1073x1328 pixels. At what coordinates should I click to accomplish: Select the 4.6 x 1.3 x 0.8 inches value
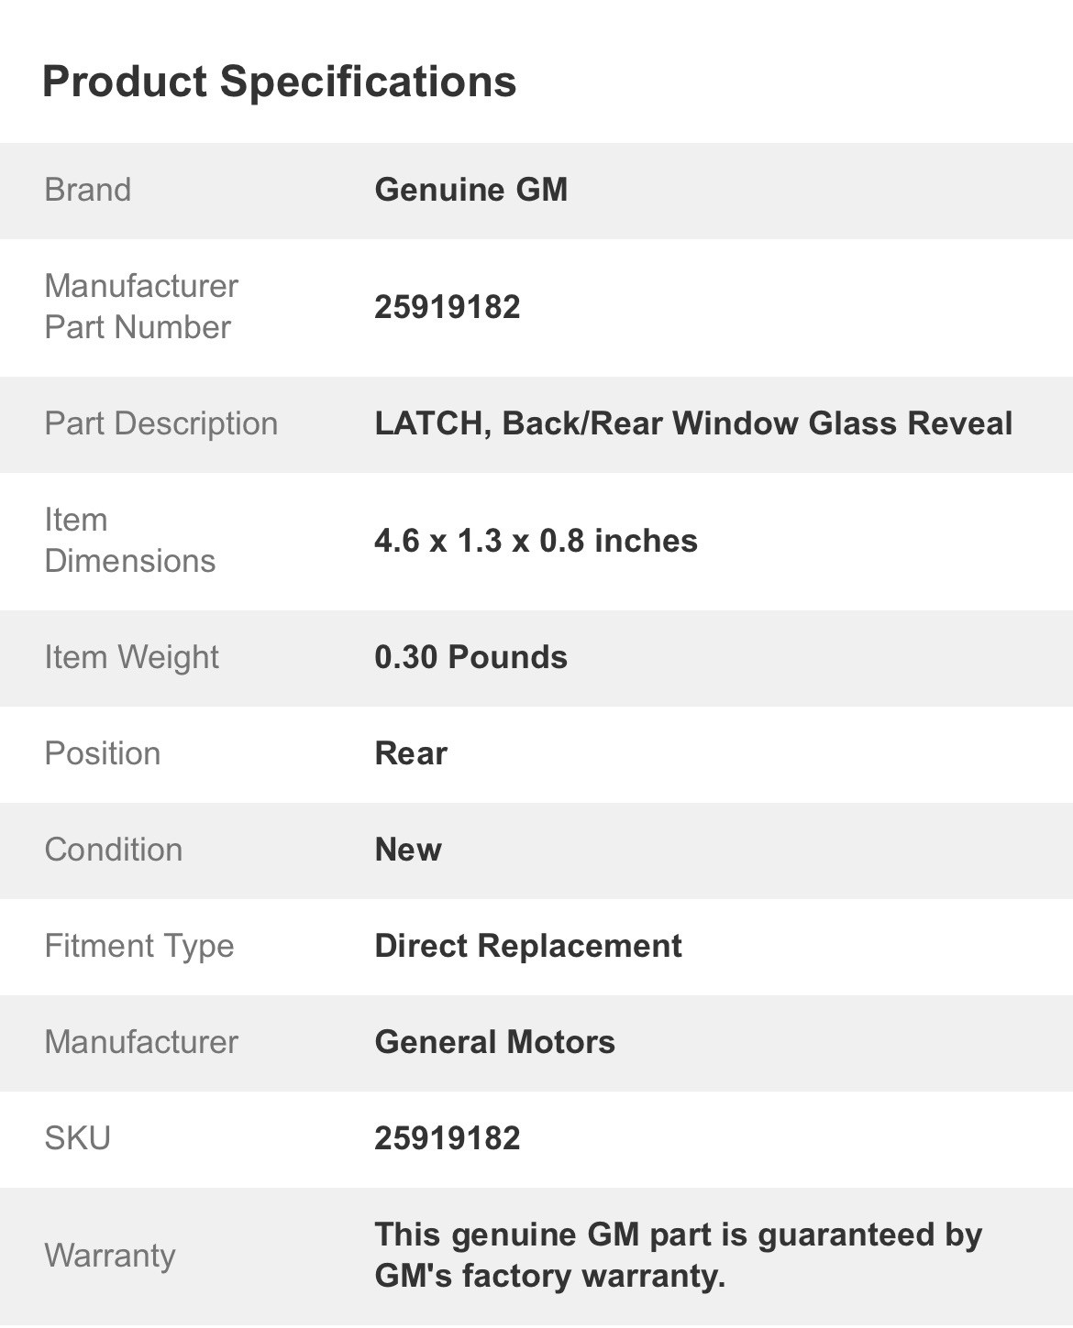coord(536,541)
